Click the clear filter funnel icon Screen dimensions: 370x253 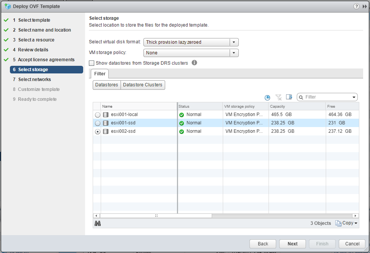pyautogui.click(x=278, y=97)
